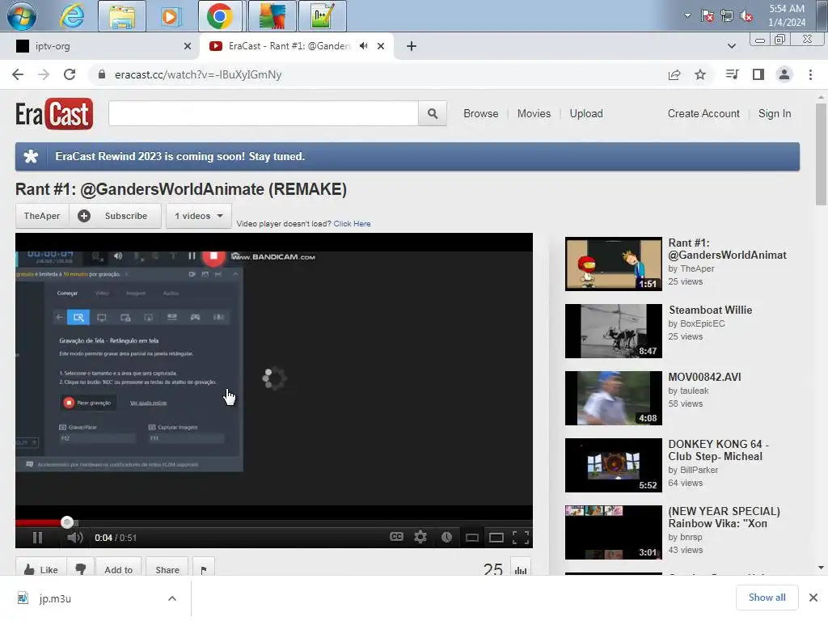This screenshot has height=621, width=828.
Task: Subscribe to TheAper
Action: tap(115, 216)
